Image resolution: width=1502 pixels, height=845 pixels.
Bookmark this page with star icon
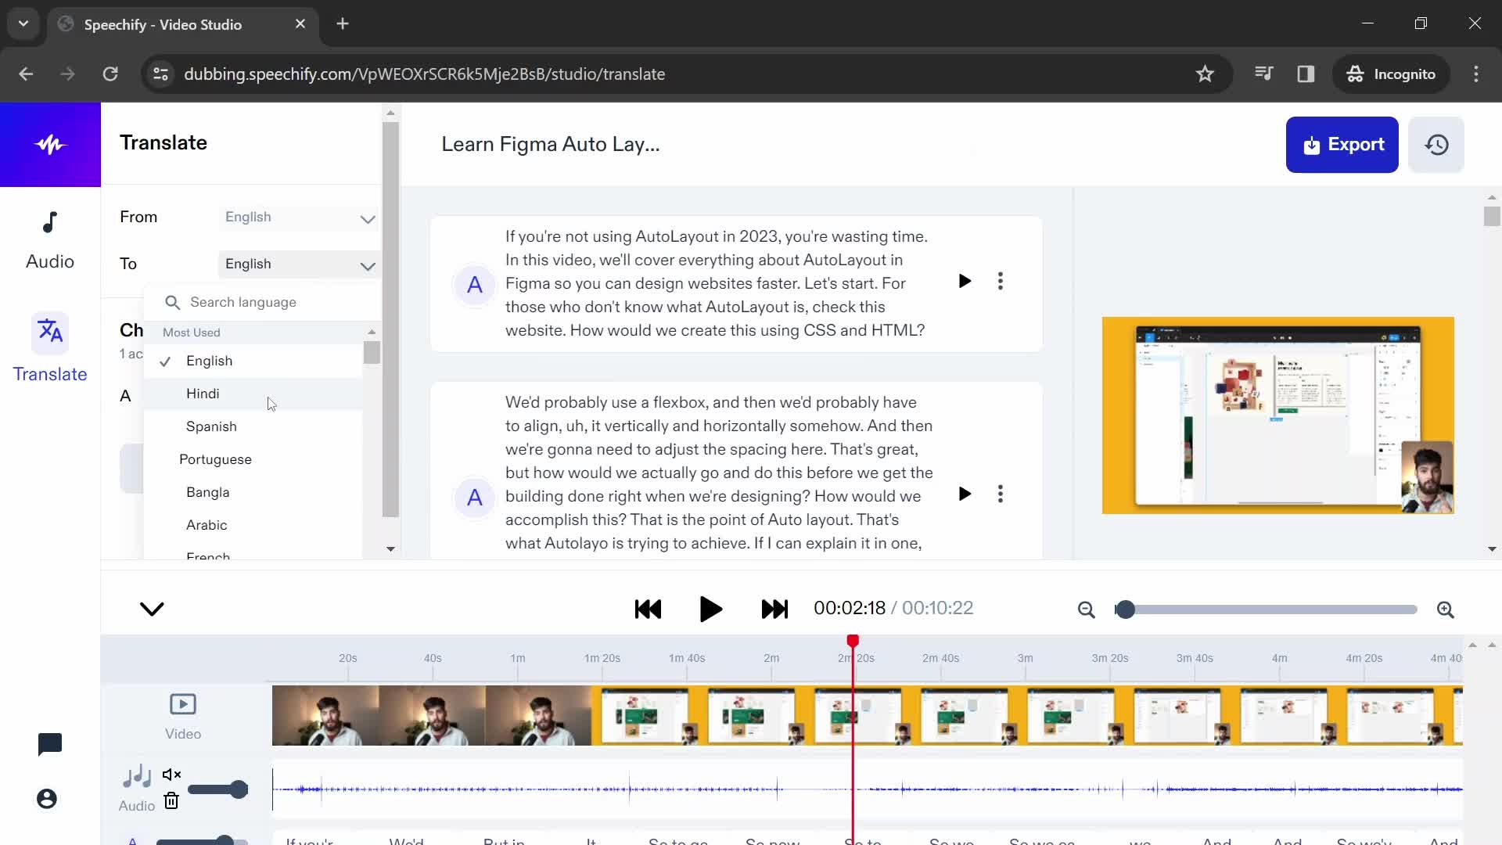pyautogui.click(x=1205, y=74)
